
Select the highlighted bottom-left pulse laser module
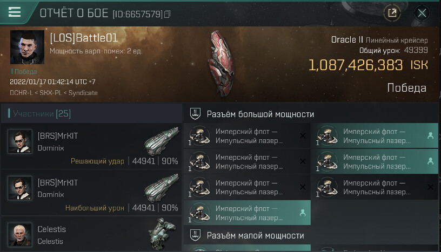pos(247,213)
